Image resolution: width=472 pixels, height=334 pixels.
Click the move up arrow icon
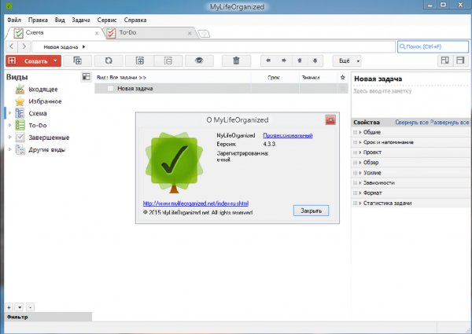300,61
